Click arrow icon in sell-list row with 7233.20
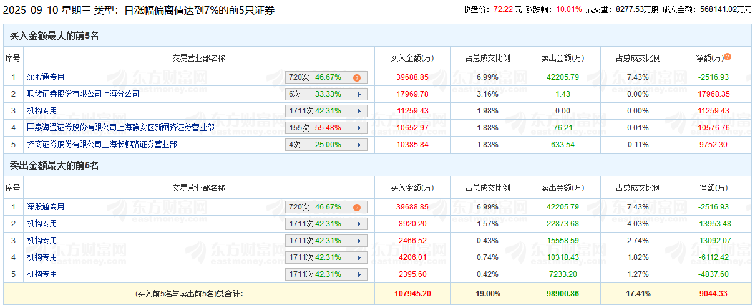Screen dimensions: 755x308 [x=359, y=274]
